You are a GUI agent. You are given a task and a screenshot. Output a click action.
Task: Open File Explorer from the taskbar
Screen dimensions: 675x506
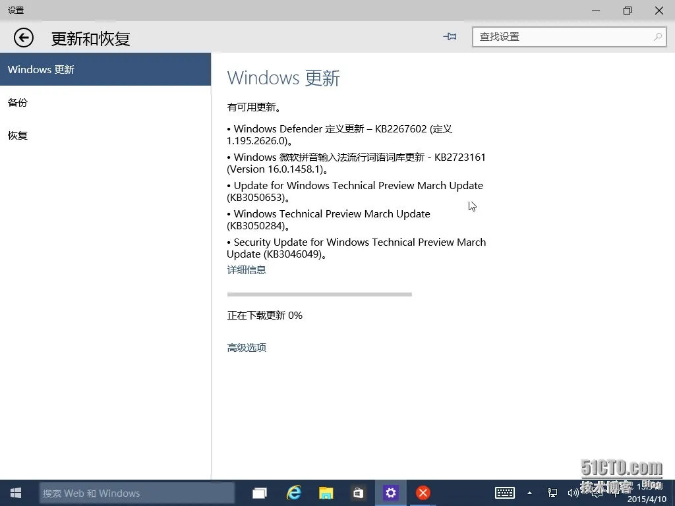[326, 493]
